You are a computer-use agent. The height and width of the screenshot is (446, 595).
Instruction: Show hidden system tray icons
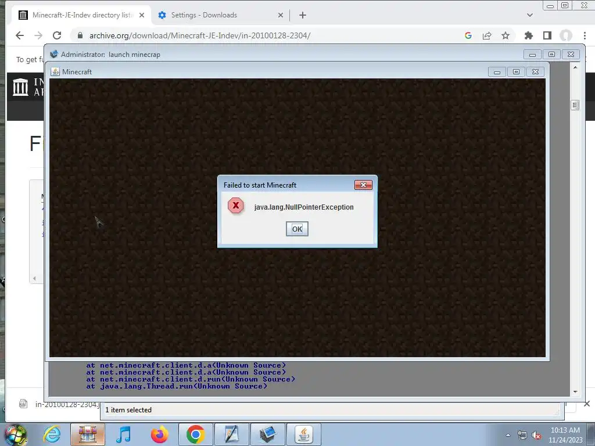pyautogui.click(x=508, y=435)
